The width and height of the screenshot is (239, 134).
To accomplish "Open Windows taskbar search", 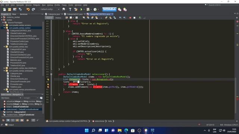I will 93,130.
